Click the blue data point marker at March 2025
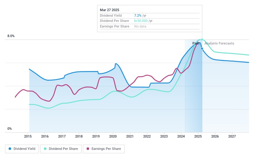The height and width of the screenshot is (157, 254). pos(202,49)
